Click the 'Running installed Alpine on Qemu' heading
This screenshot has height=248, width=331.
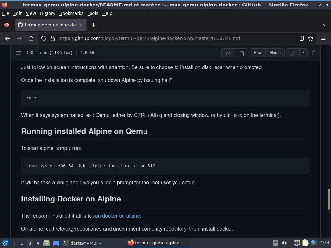84,131
